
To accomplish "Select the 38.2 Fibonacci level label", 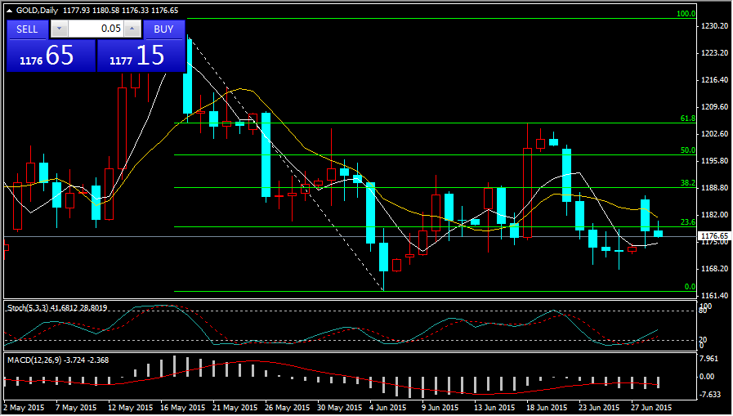I will coord(688,183).
